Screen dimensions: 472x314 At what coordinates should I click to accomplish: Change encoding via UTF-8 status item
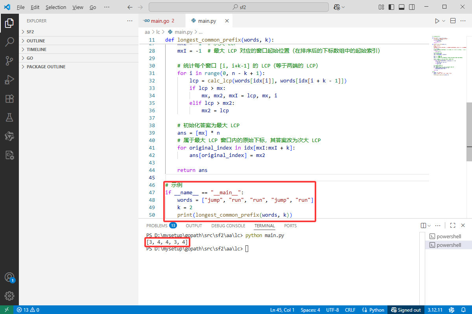coord(332,310)
